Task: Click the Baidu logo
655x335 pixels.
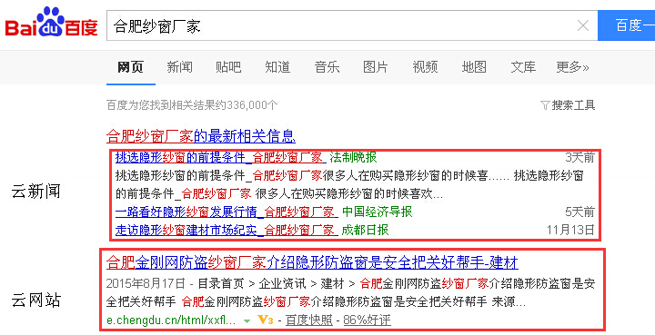Action: [x=51, y=22]
